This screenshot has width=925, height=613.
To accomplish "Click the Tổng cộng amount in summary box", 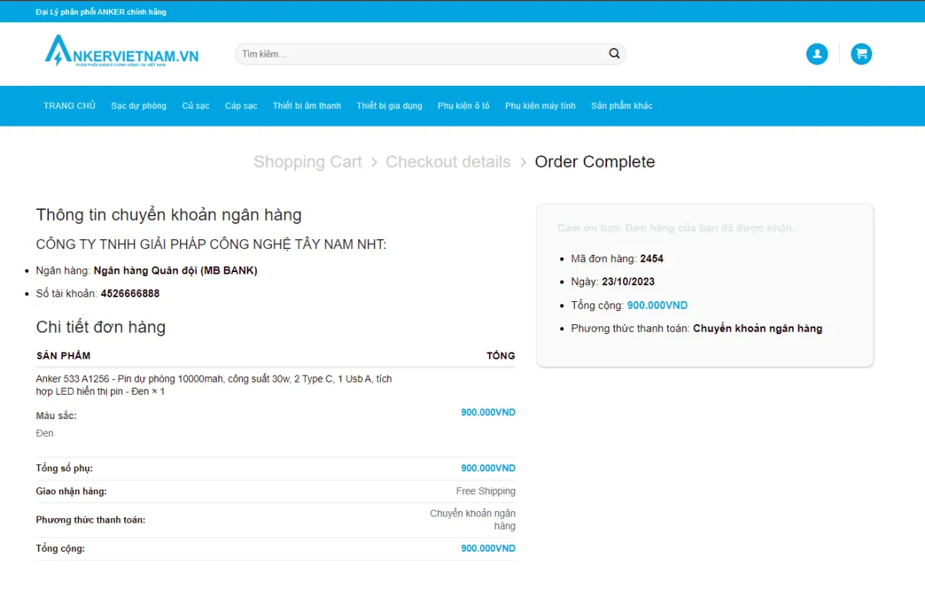I will pos(658,305).
